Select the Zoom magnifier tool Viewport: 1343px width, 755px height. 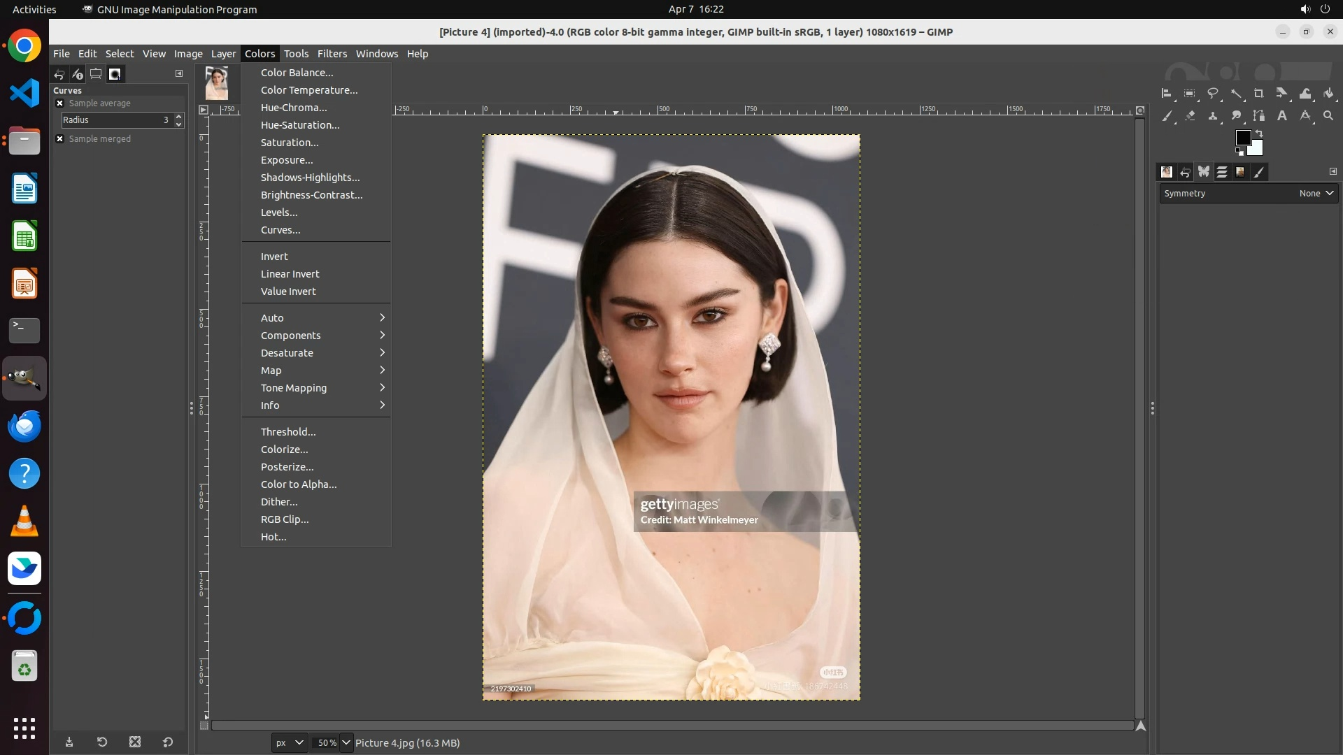tap(1328, 116)
